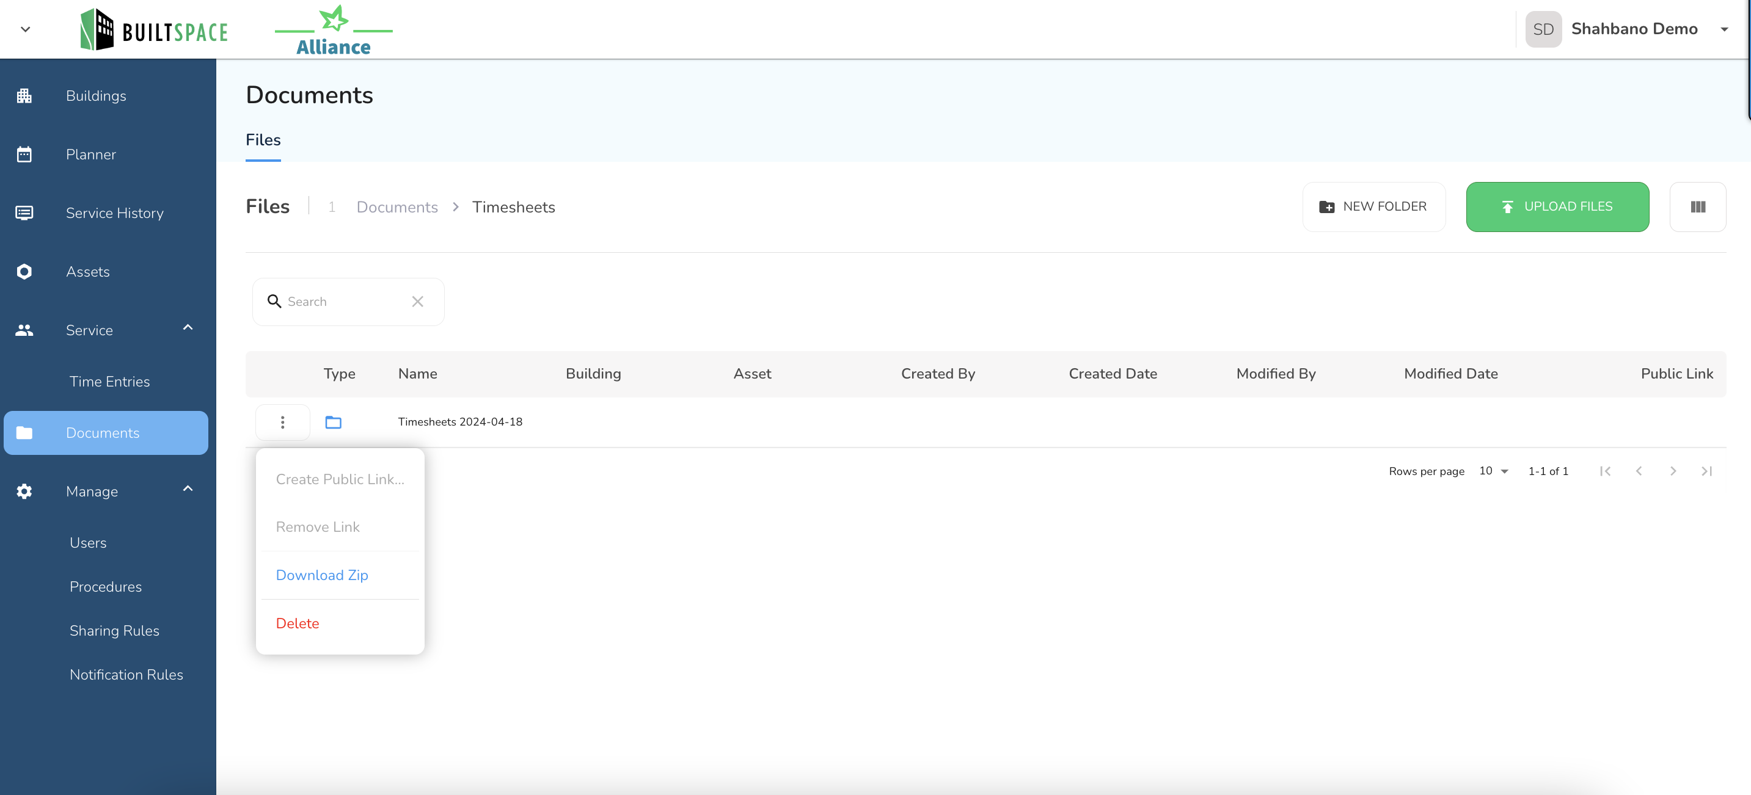Click the Planner label in sidebar

(91, 154)
